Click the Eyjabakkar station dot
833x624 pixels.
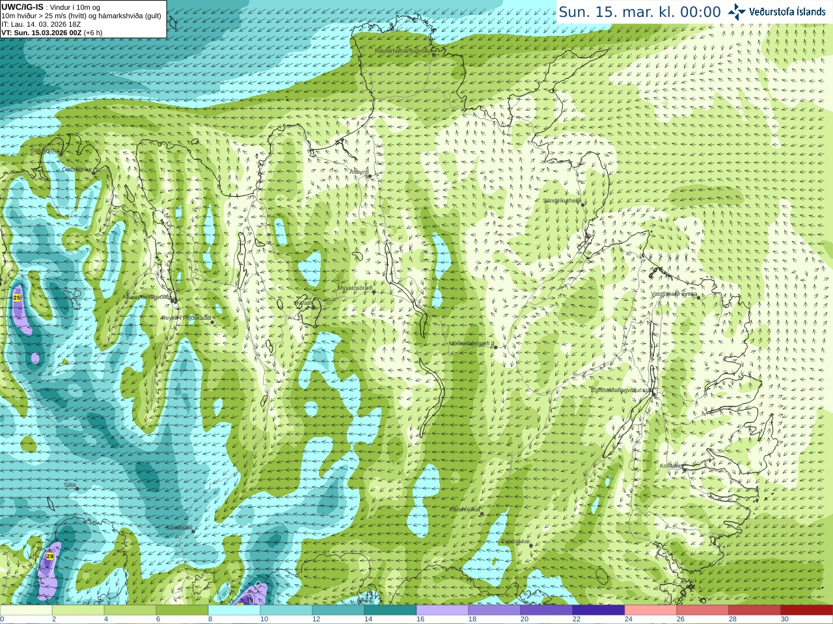pyautogui.click(x=531, y=545)
